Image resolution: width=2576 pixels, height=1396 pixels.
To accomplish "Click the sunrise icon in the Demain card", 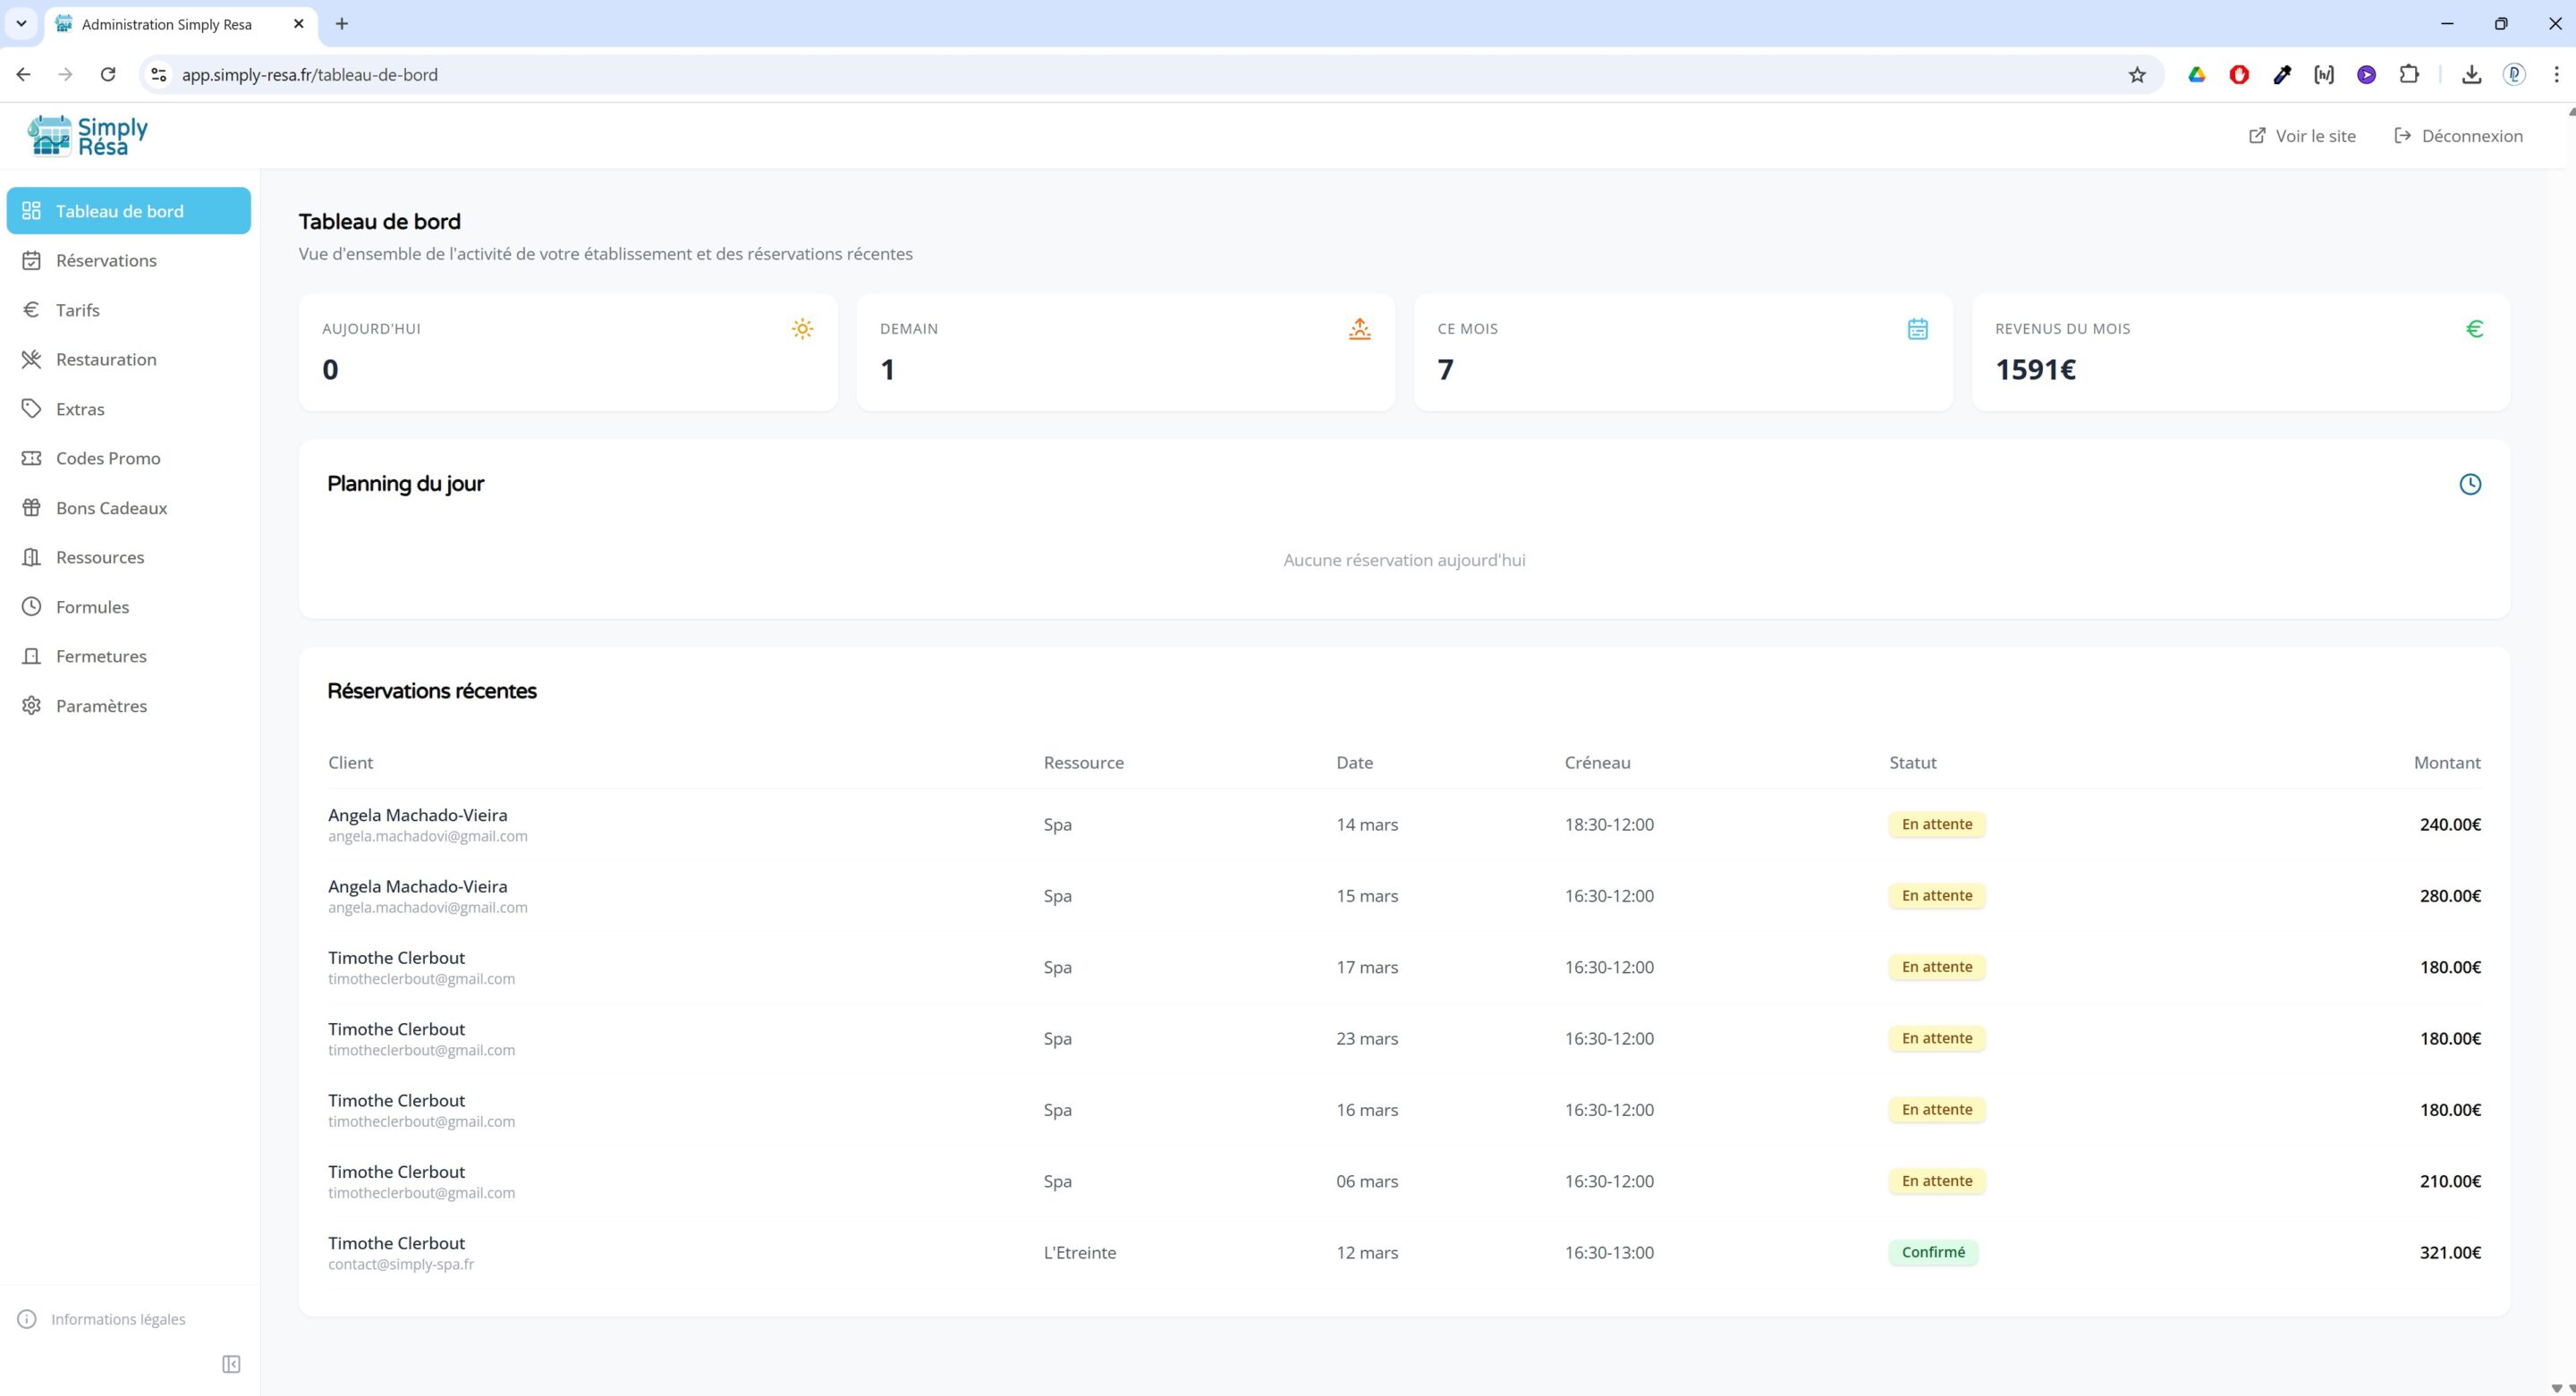I will (x=1359, y=329).
